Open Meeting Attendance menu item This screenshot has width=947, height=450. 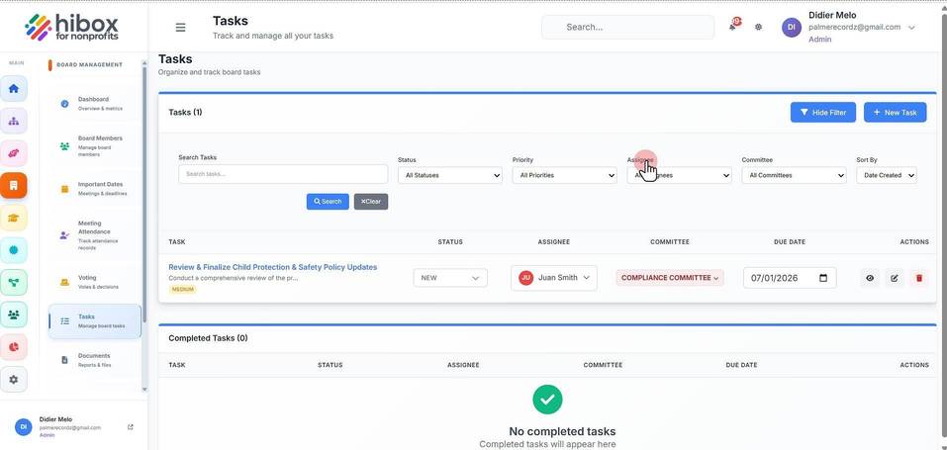95,235
